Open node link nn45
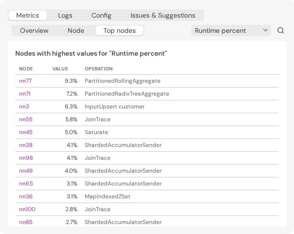The height and width of the screenshot is (234, 294). point(26,132)
